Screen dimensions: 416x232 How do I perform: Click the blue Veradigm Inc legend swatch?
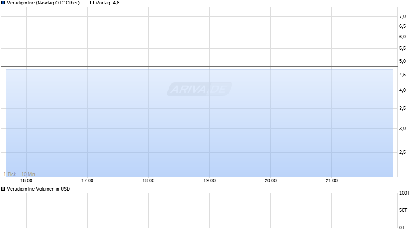coord(3,3)
